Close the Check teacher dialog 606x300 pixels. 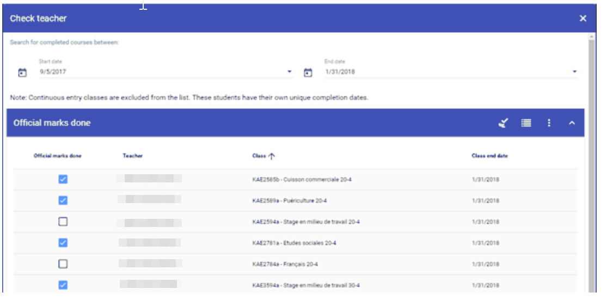583,19
